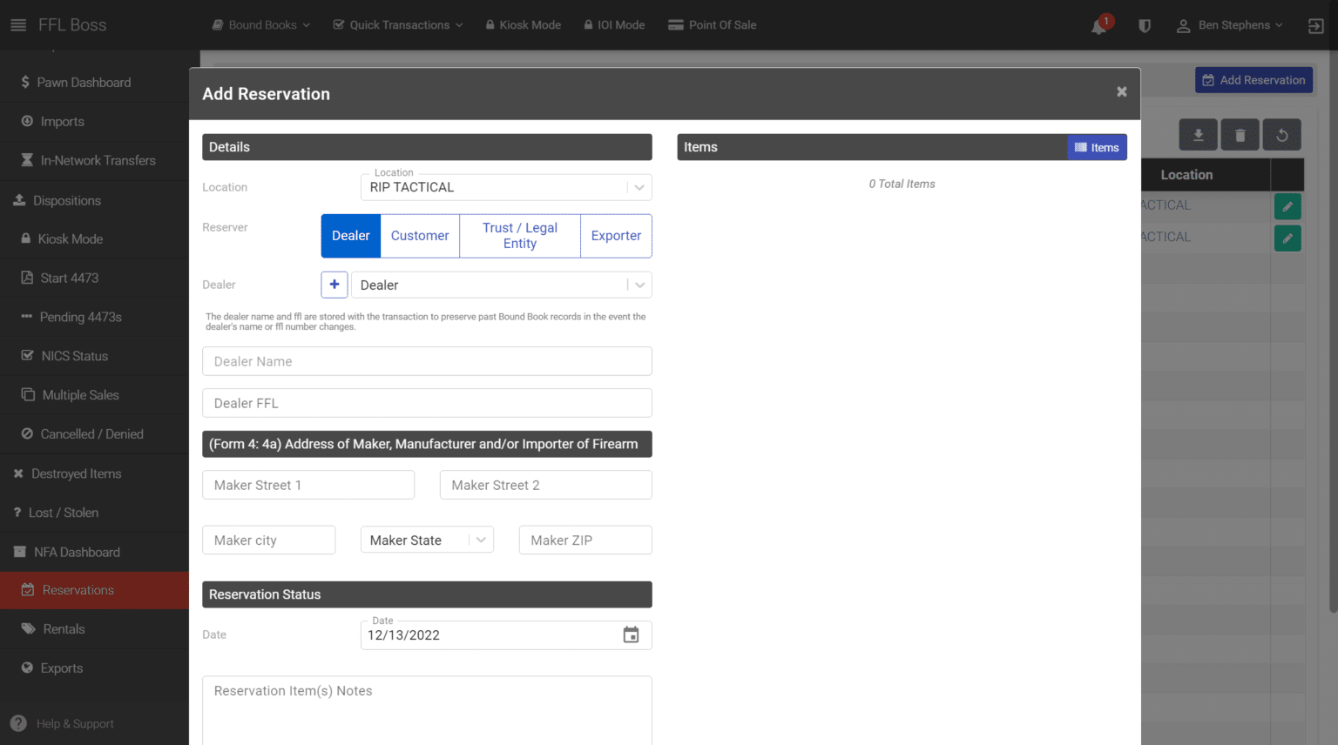Click the FFL Boss logo text
Image resolution: width=1338 pixels, height=745 pixels.
(72, 25)
